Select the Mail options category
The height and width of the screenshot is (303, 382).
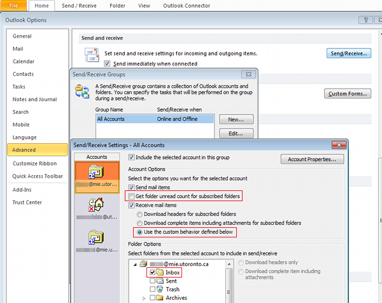[18, 49]
